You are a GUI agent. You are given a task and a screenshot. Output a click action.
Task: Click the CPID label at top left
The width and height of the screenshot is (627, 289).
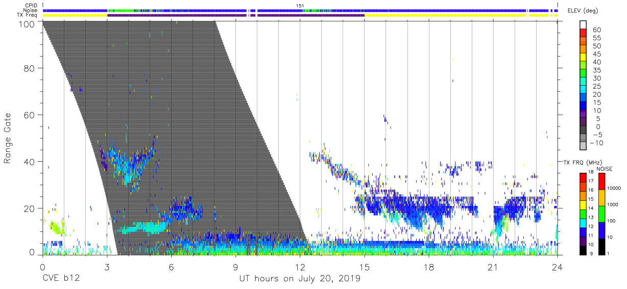tap(31, 6)
